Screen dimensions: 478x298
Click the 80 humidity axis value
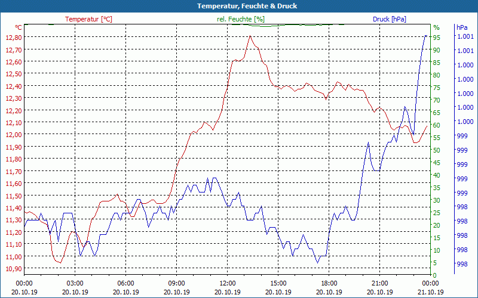(x=437, y=75)
